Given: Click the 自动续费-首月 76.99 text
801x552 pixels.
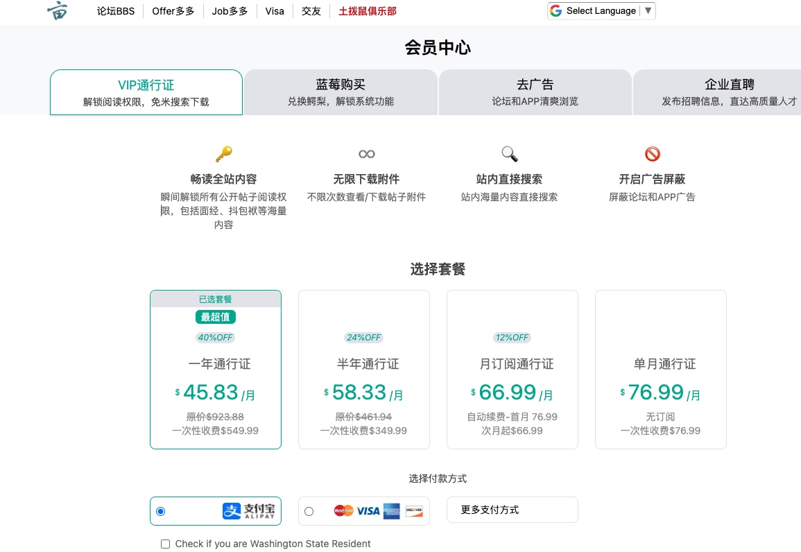Looking at the screenshot, I should point(513,417).
